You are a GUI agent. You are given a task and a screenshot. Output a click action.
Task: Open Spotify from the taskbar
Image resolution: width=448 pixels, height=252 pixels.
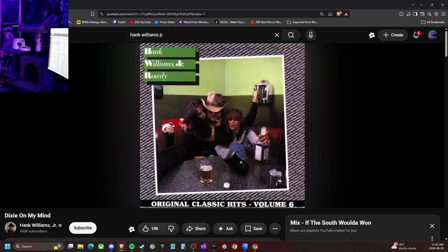click(132, 246)
